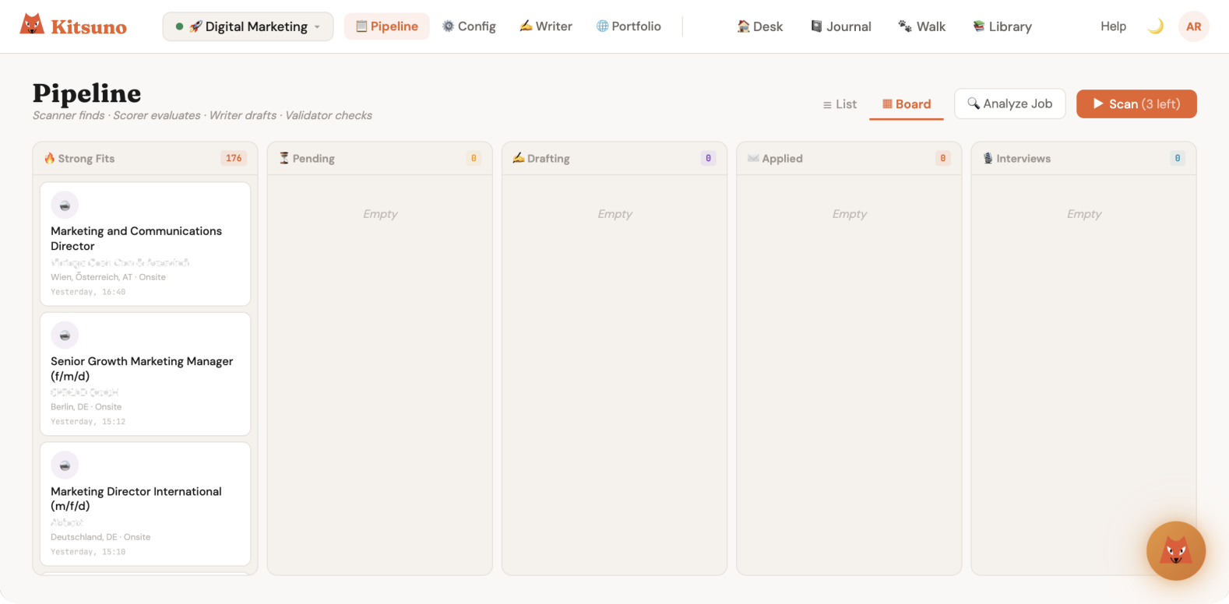Viewport: 1229px width, 604px height.
Task: Toggle dark mode moon icon
Action: (x=1156, y=26)
